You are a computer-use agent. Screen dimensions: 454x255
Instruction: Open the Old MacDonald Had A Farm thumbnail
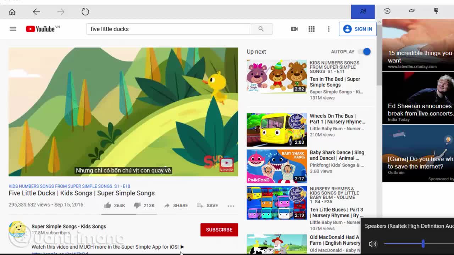pos(277,244)
